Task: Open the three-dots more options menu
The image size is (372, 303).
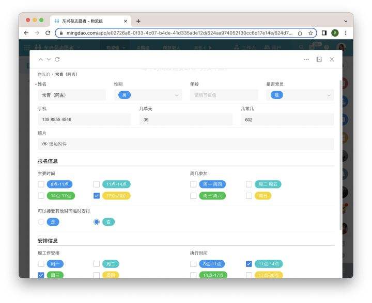Action: [306, 59]
